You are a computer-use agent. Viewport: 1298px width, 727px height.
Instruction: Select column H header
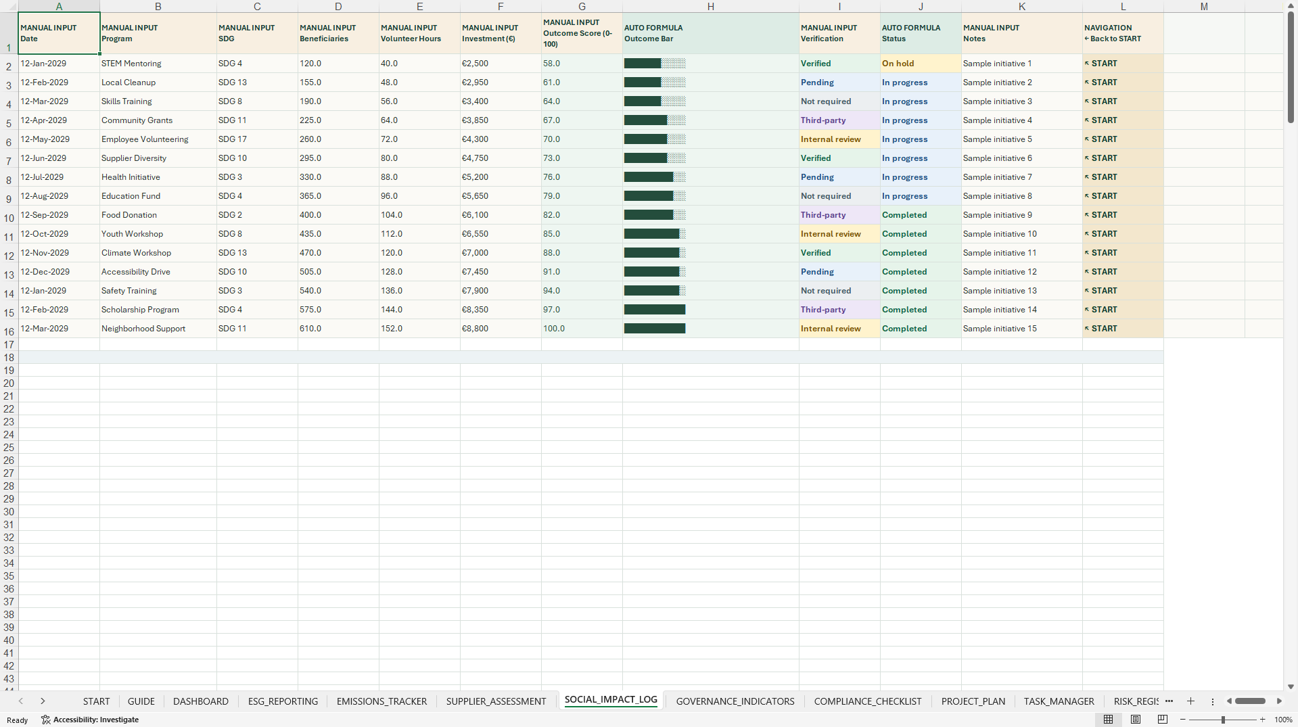pos(710,6)
